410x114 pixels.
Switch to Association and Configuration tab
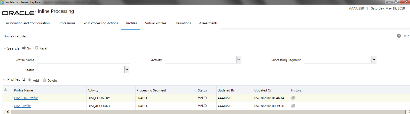coord(28,23)
